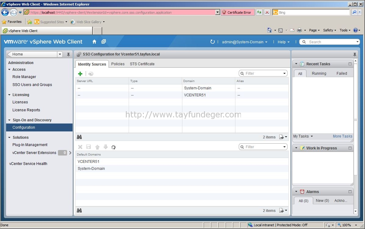
Task: Collapse the Licensing section
Action: tap(9, 95)
